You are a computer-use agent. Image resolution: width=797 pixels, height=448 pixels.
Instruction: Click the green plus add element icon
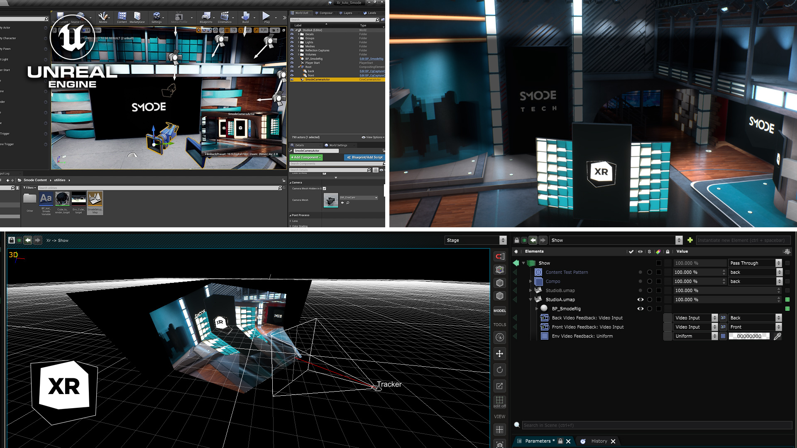[x=690, y=240]
